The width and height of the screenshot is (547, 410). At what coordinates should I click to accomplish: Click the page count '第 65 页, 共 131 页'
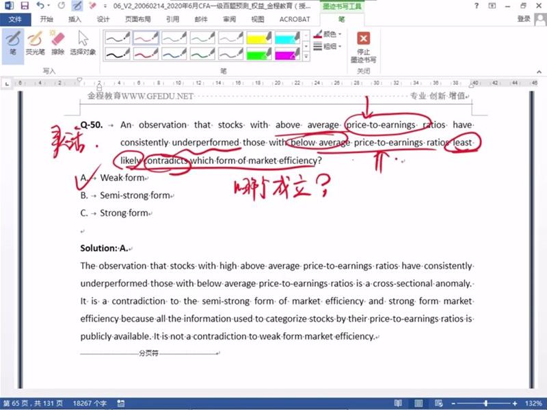pos(34,403)
